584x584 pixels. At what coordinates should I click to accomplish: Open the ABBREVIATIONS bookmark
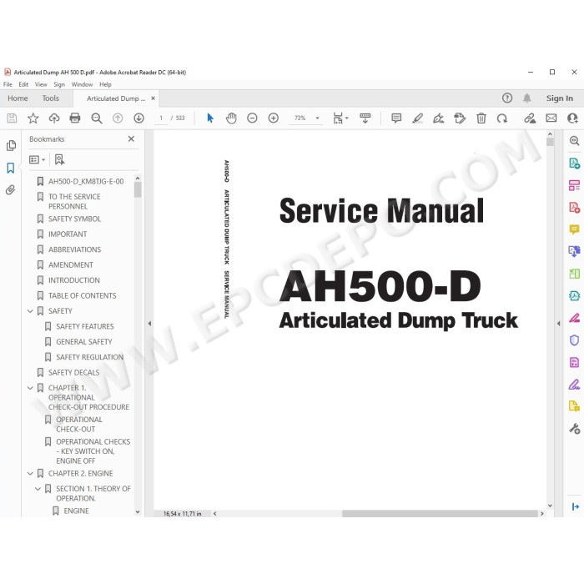(74, 249)
